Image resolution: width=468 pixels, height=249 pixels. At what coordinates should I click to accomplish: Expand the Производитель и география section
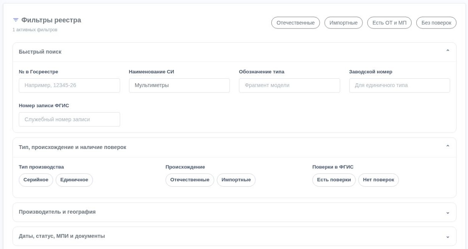(234, 212)
